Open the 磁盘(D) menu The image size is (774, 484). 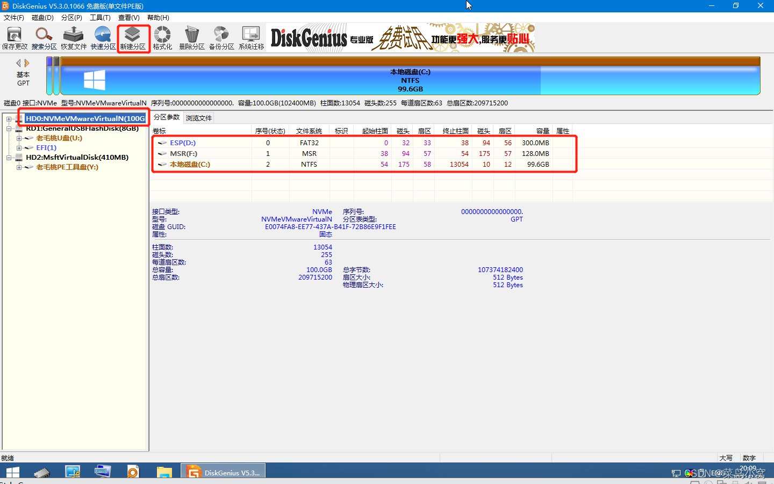coord(42,18)
